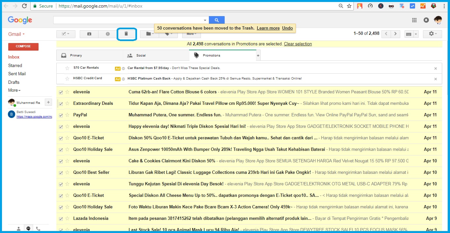
Task: Go to the older page arrow
Action: 396,34
